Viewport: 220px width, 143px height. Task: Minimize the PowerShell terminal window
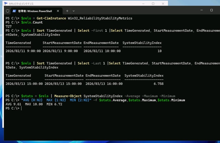201,10
